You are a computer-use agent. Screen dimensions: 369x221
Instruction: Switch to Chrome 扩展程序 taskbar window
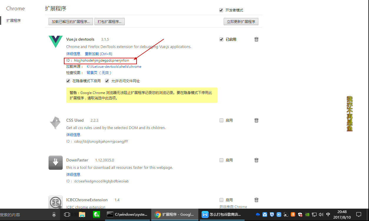click(174, 215)
